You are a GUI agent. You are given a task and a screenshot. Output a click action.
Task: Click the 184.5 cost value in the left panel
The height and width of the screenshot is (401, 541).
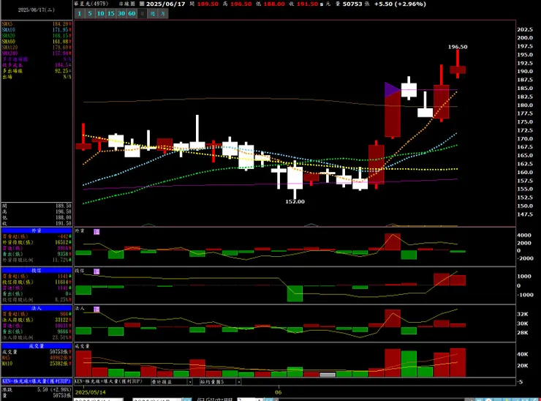coord(63,65)
